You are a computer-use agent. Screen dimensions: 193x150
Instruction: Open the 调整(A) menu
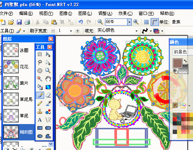[105, 14]
